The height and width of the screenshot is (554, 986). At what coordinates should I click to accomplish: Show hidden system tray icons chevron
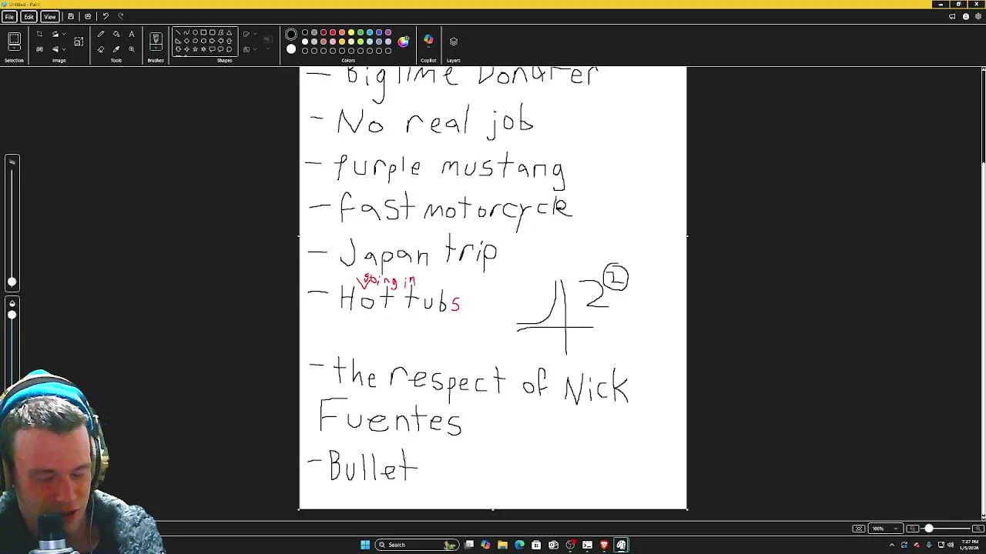[892, 545]
